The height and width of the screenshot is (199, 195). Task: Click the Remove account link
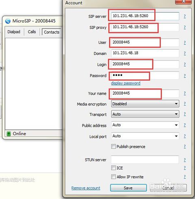(x=86, y=188)
